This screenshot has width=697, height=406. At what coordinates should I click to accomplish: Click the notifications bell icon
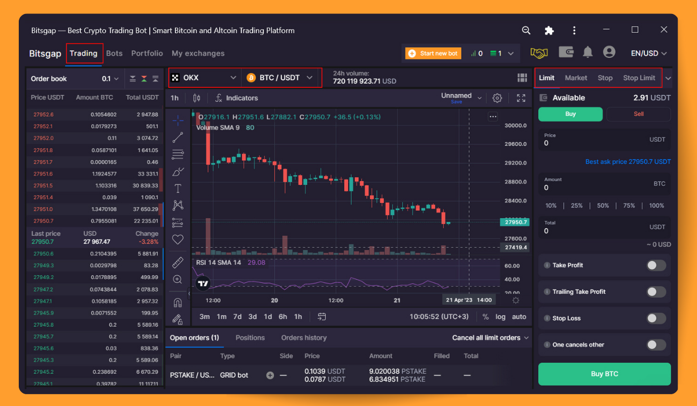[x=588, y=52]
